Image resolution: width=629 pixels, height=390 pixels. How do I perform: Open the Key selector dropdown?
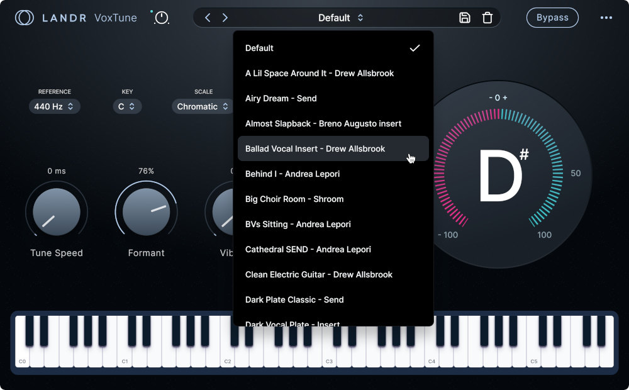tap(127, 106)
